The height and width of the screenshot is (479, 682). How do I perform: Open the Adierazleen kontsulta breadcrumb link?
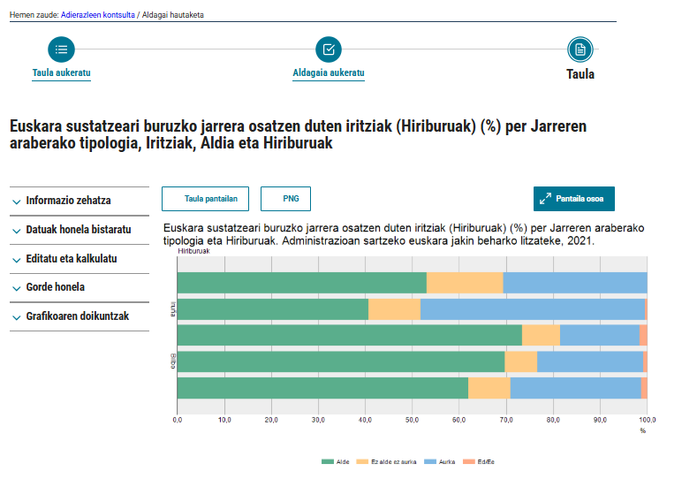[97, 15]
